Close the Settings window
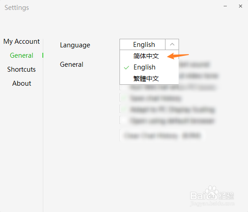Viewport: 248px width, 212px height. click(240, 6)
